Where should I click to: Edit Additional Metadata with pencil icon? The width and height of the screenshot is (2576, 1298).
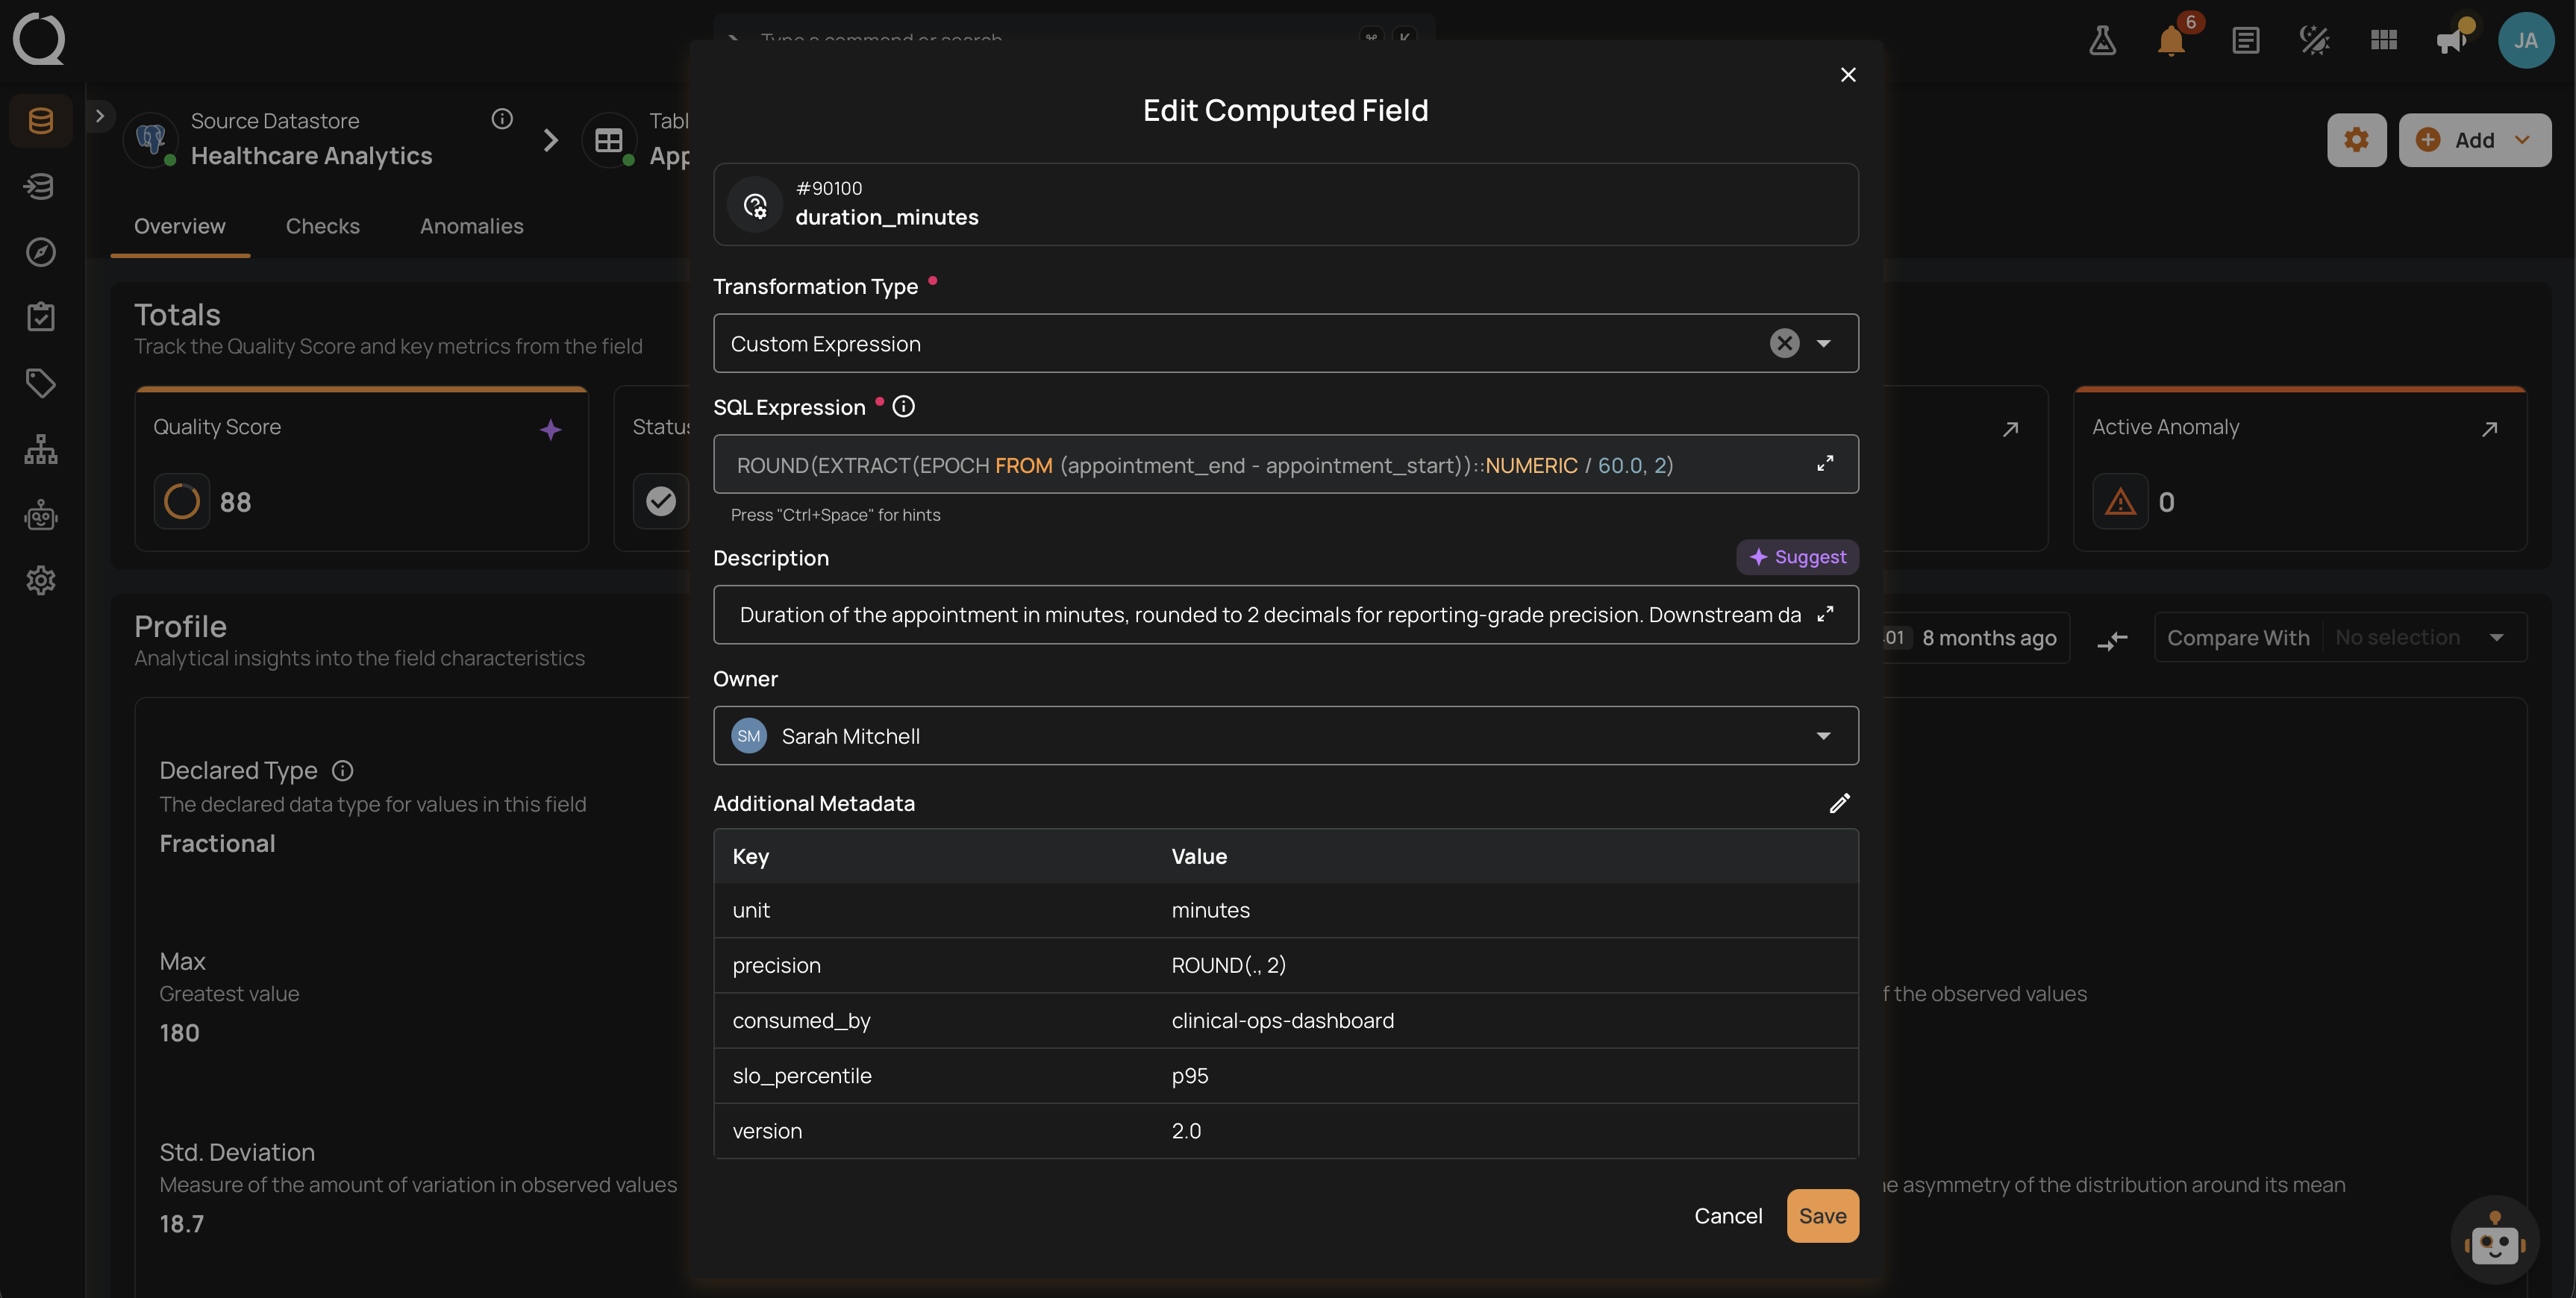coord(1839,803)
